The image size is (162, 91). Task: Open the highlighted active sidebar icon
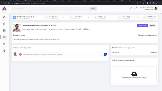[x=4, y=37]
